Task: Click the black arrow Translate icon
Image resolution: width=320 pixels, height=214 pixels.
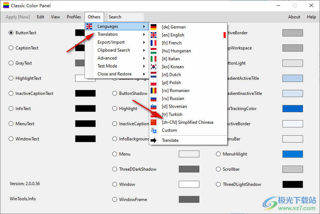Action: 153,140
